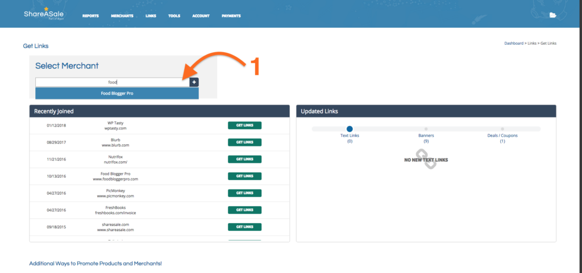This screenshot has width=582, height=273.
Task: Click the wptasty.com address
Action: pyautogui.click(x=115, y=128)
